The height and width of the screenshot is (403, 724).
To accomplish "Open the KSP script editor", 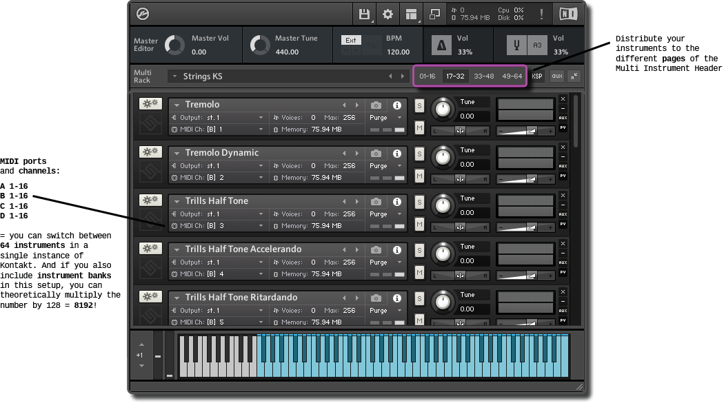I will point(537,76).
